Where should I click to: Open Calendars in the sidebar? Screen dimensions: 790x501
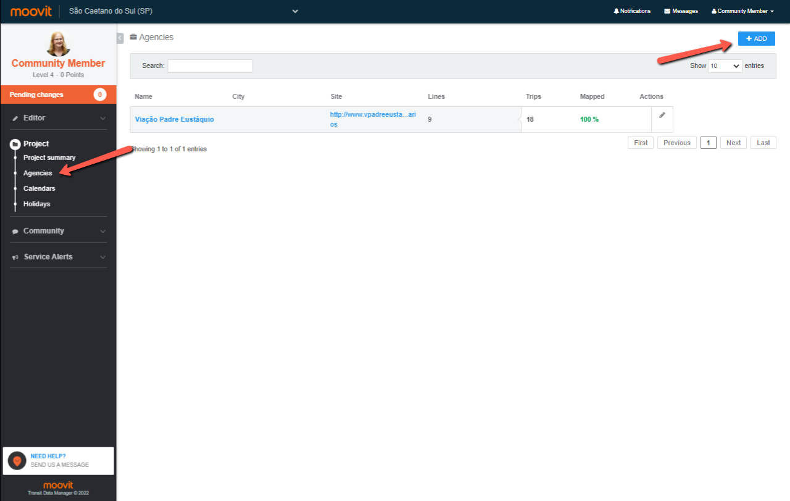coord(39,188)
